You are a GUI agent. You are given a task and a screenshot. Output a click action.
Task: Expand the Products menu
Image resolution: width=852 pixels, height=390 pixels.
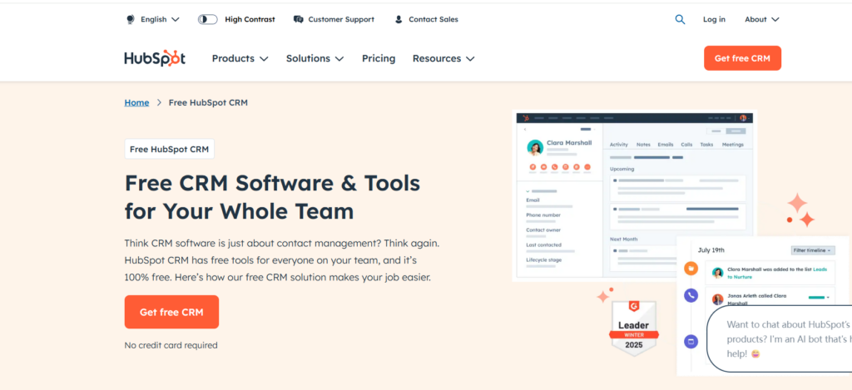click(240, 58)
